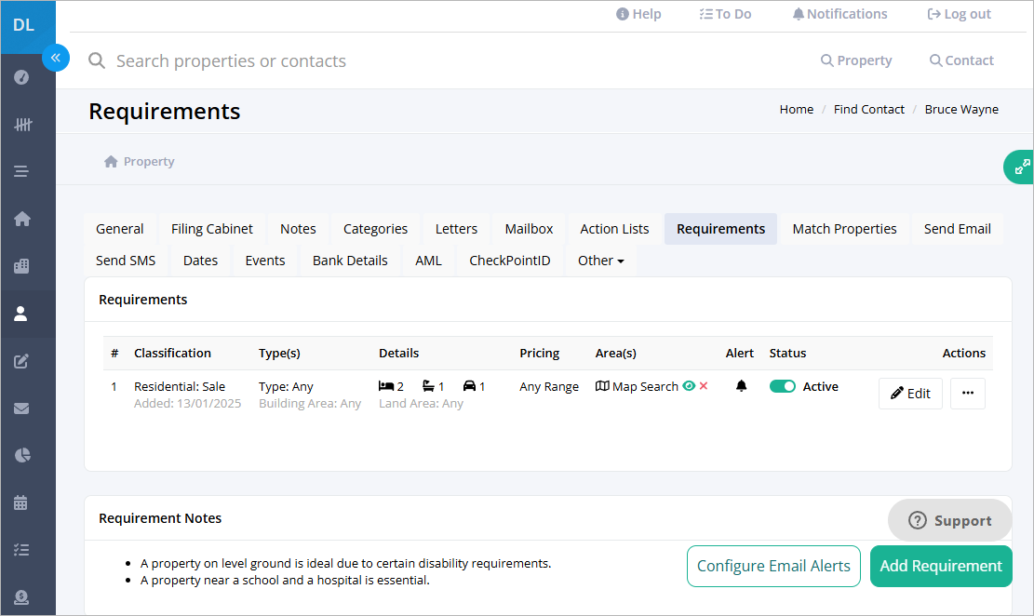
Task: View Map Search area via eye icon
Action: tap(689, 386)
